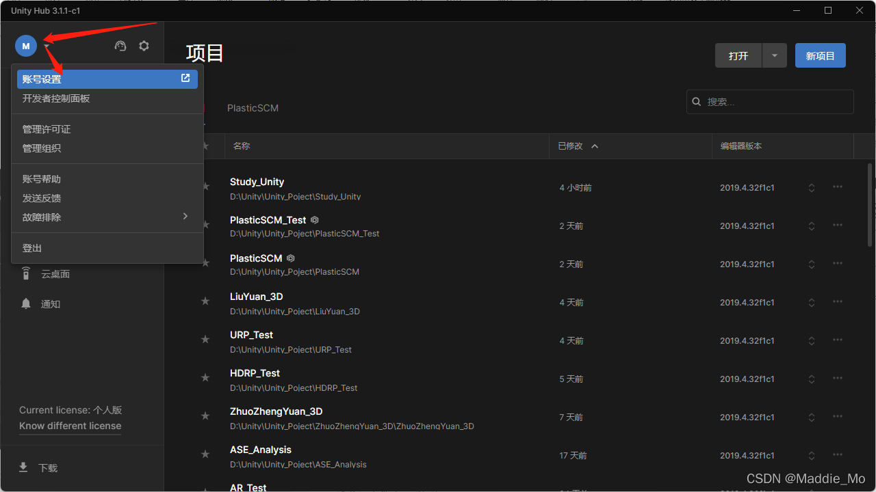Click the 编辑器版本 column header
This screenshot has height=492, width=876.
741,146
